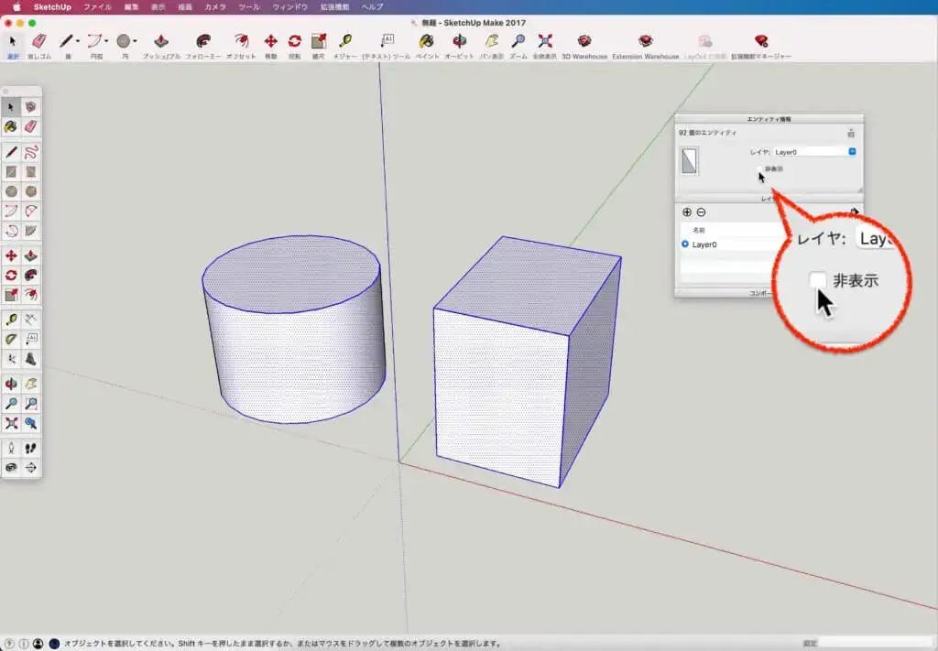This screenshot has width=938, height=651.
Task: Choose Rectangle tool in the tool palette
Action: [11, 172]
